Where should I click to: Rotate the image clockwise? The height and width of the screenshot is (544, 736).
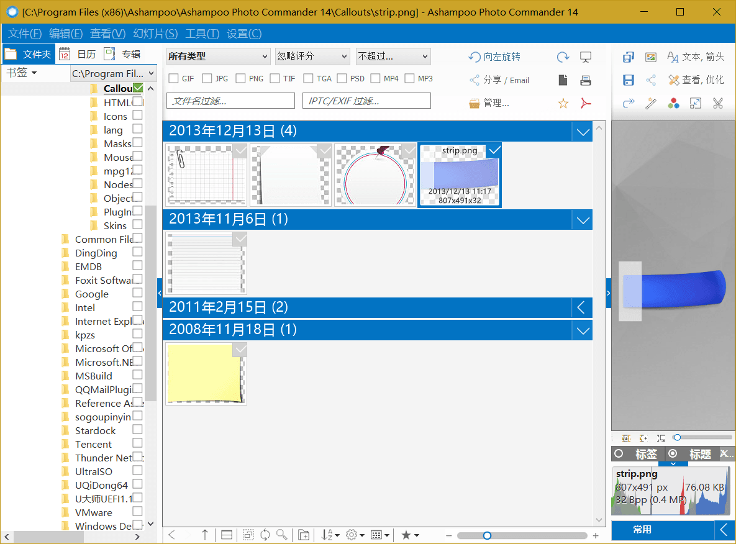(563, 57)
